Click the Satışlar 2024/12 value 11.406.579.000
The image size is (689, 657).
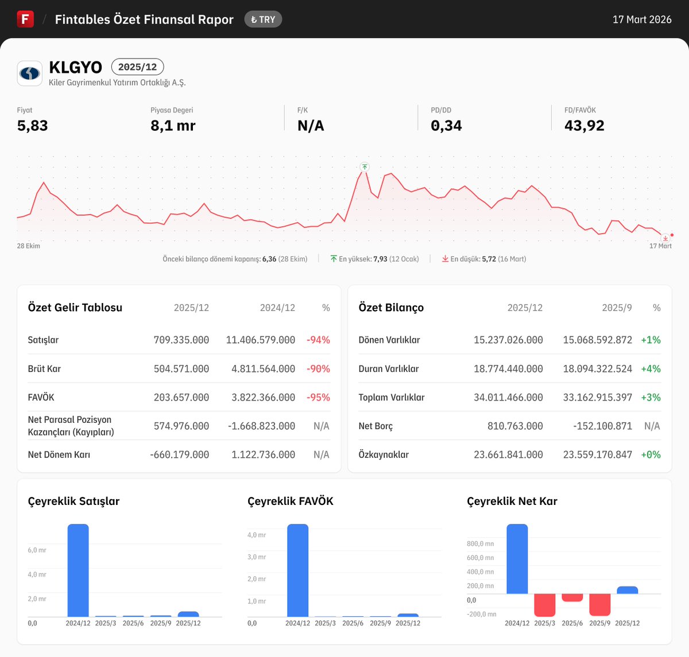click(x=261, y=340)
